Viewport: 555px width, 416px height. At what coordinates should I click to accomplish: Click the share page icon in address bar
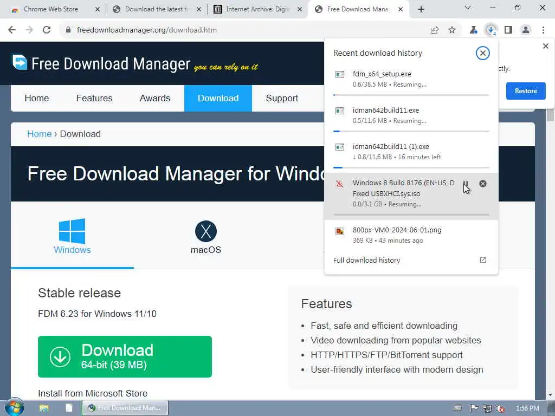[x=435, y=30]
